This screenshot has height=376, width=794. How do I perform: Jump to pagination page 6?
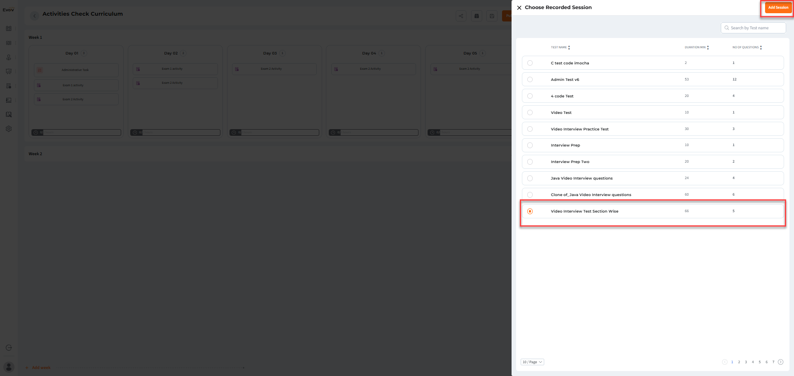pos(766,362)
